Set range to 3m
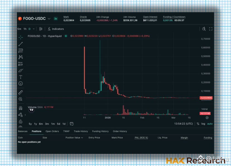This screenshot has height=166, width=231. pyautogui.click(x=47, y=124)
